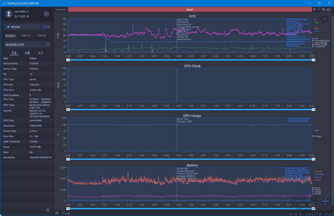The width and height of the screenshot is (334, 216).
Task: Click the scrollbar up arrow
Action: (x=333, y=14)
